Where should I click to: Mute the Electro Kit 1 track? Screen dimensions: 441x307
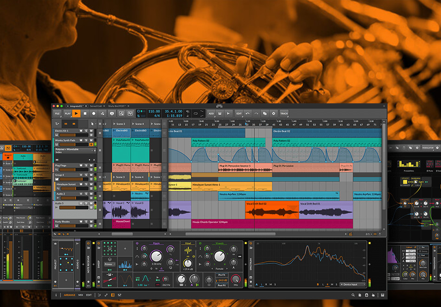tap(92, 131)
